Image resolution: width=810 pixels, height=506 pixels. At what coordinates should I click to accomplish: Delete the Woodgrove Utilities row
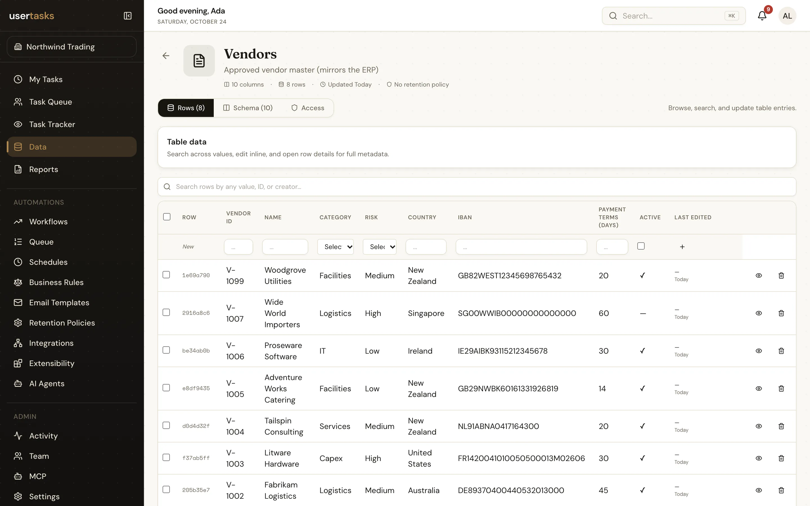pos(781,275)
